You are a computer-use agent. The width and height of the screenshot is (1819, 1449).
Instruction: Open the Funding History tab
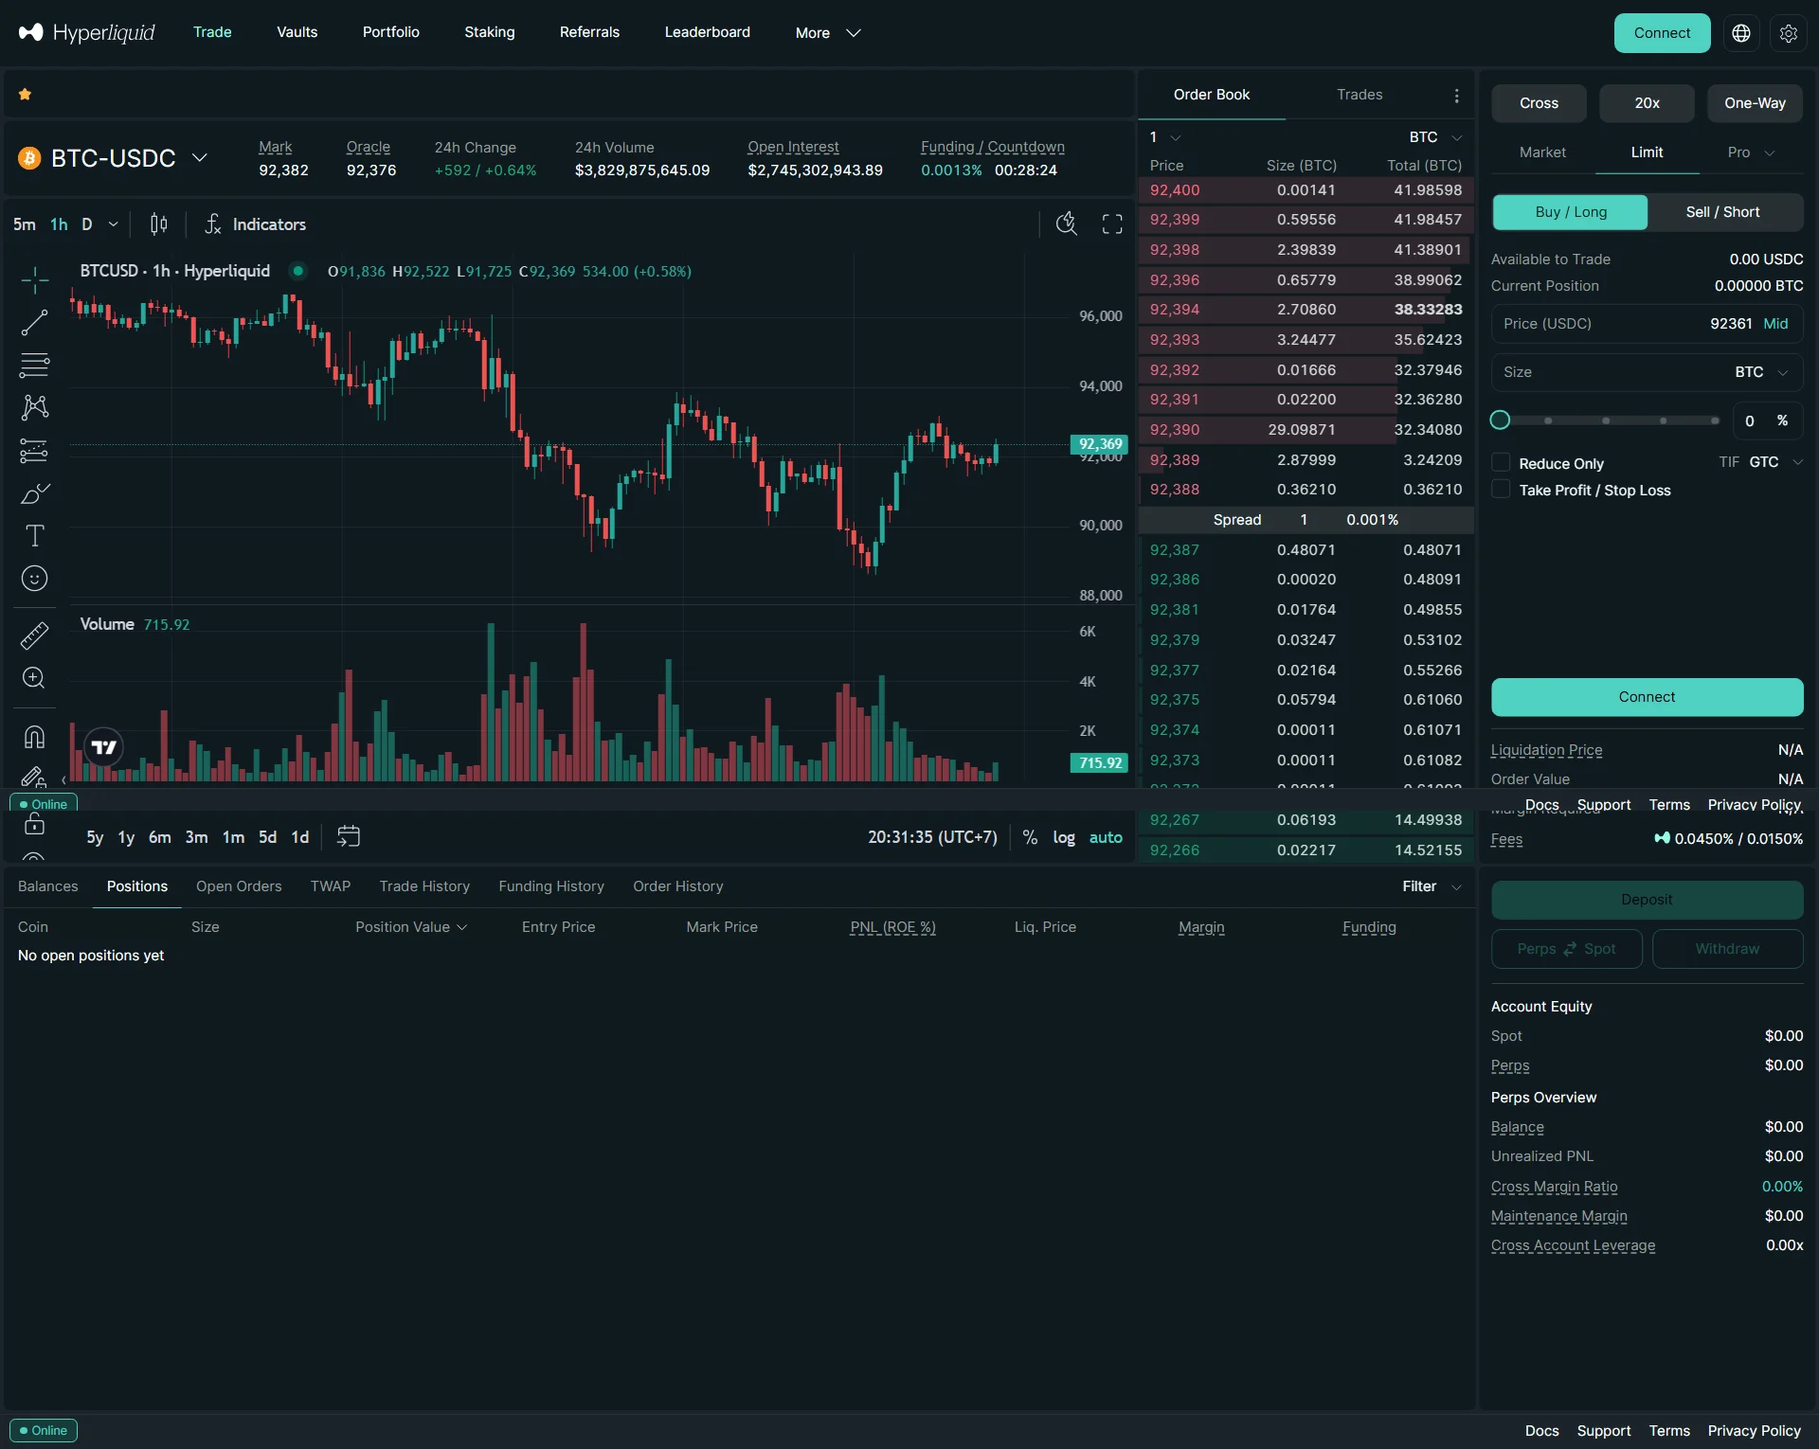[x=550, y=886]
